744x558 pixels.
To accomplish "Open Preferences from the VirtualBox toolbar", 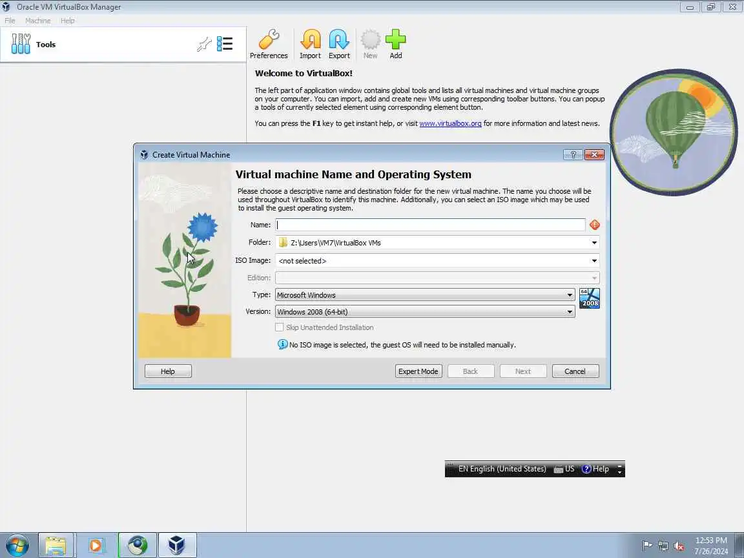I will point(269,44).
